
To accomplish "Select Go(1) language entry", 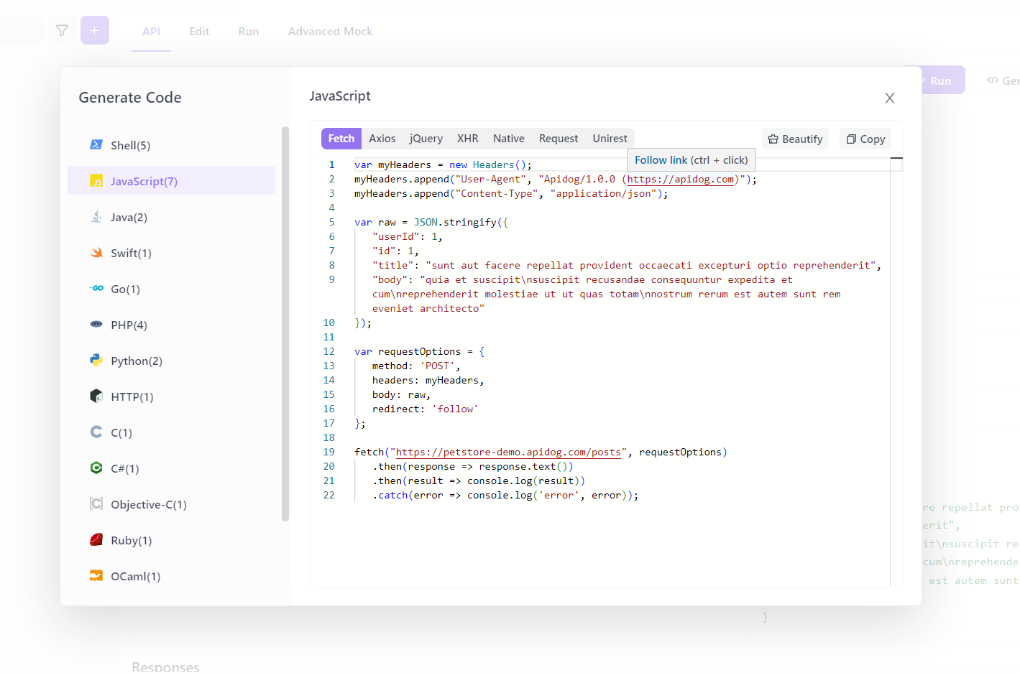I will click(171, 289).
